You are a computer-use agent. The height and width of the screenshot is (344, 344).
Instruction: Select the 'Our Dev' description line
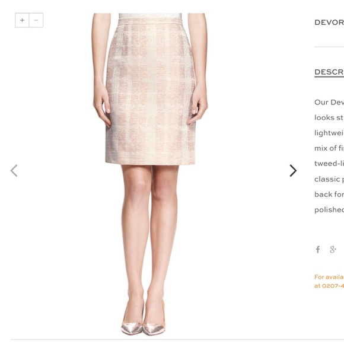[x=329, y=102]
